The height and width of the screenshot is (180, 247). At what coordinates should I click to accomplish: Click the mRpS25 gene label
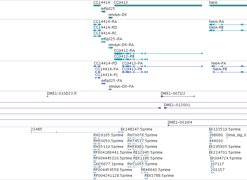pos(108,9)
